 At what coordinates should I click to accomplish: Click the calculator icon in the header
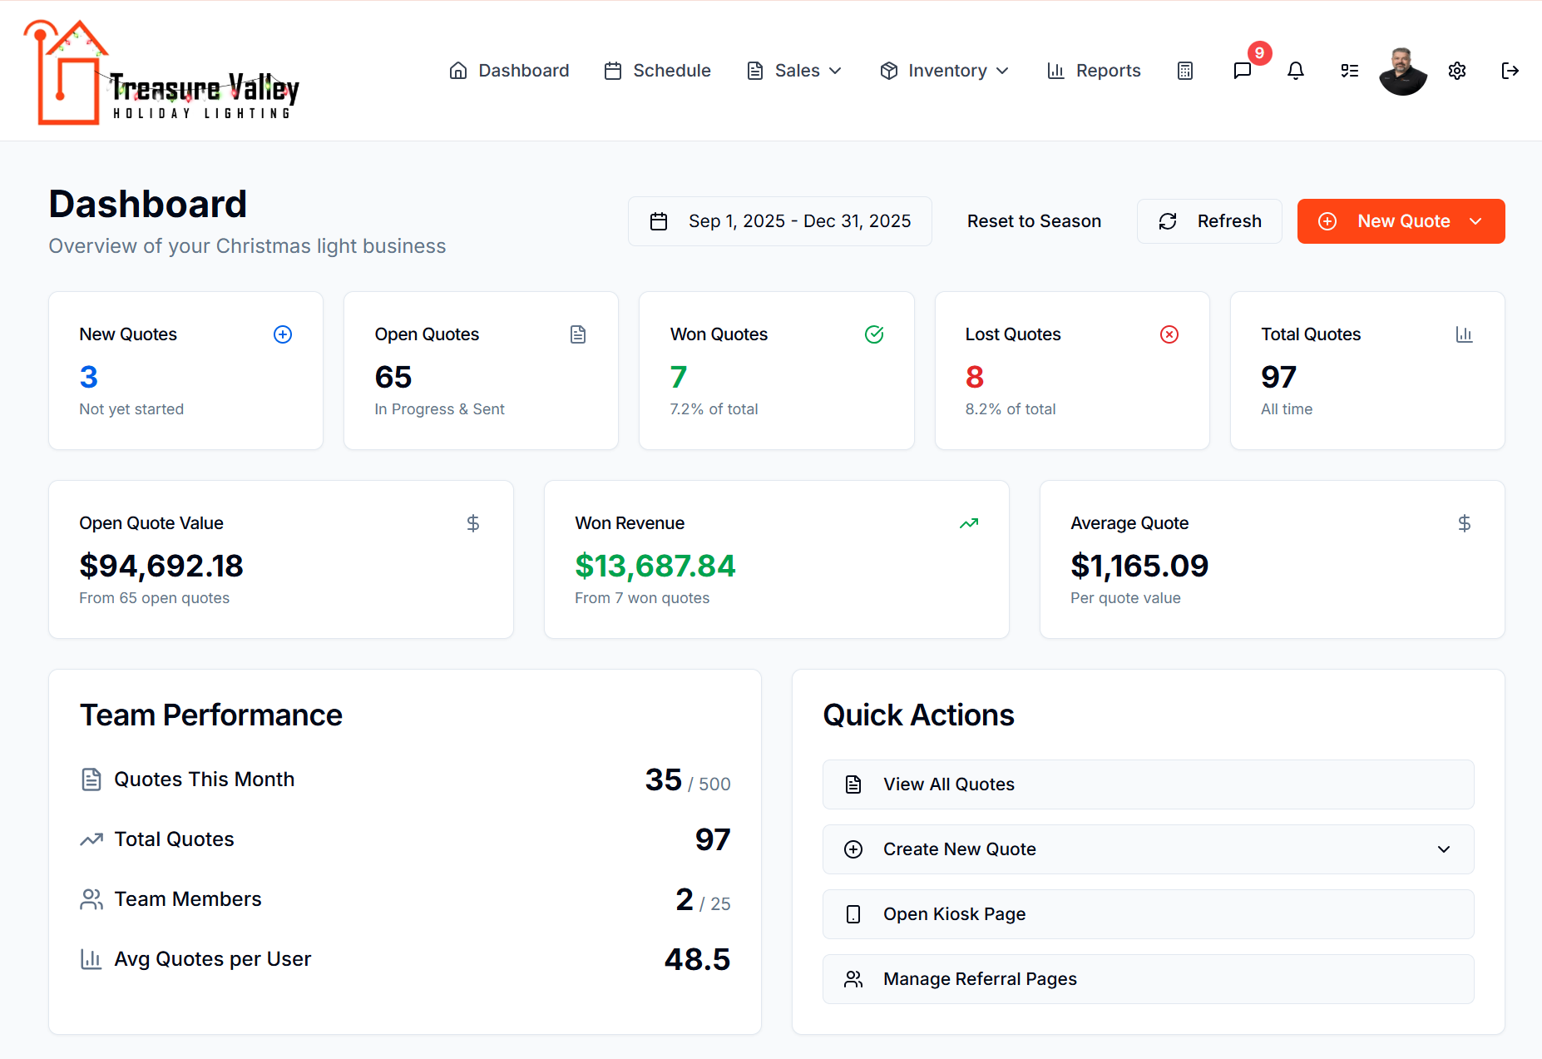coord(1185,71)
